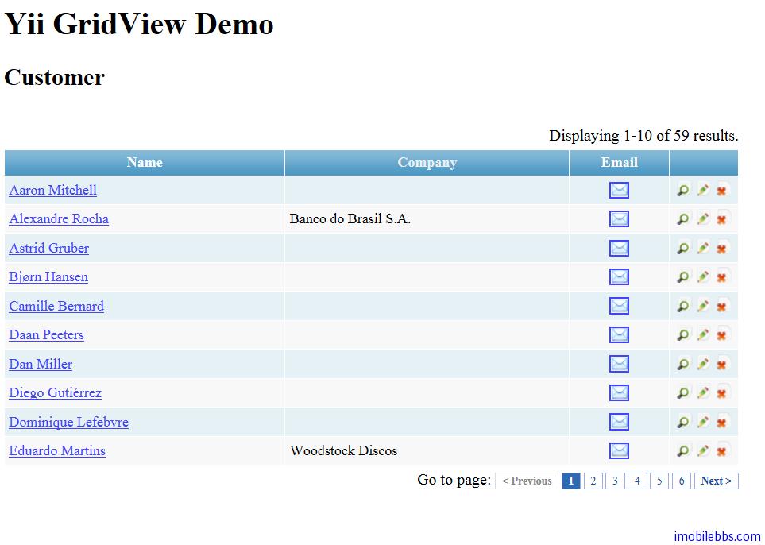The image size is (765, 545).
Task: Click the pencil edit icon for Bjørn Hansen
Action: 702,276
